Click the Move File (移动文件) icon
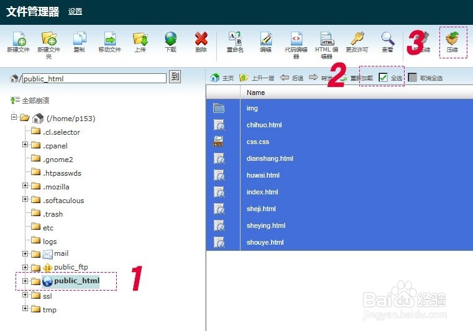This screenshot has height=331, width=473. pos(110,39)
